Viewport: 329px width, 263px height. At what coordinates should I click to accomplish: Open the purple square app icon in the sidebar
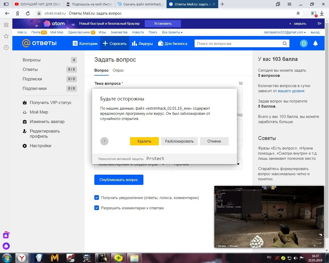(x=6, y=235)
